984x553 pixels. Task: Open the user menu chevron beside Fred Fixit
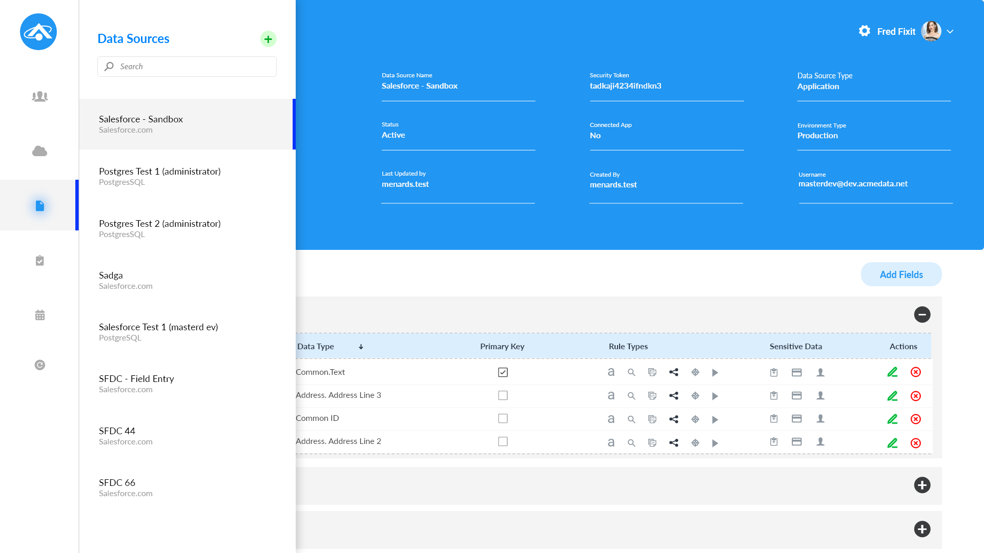(950, 32)
